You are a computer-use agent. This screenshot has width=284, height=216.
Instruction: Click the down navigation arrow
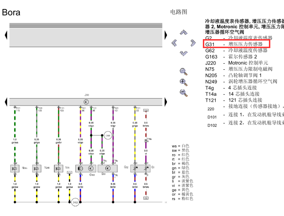[x=184, y=53]
